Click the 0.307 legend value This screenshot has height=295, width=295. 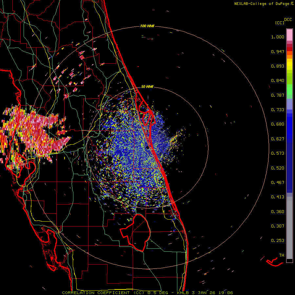(x=278, y=226)
